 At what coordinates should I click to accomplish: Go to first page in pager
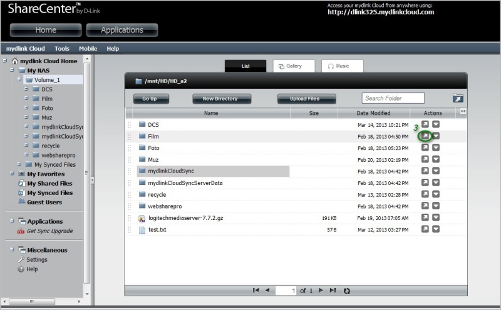pyautogui.click(x=256, y=290)
